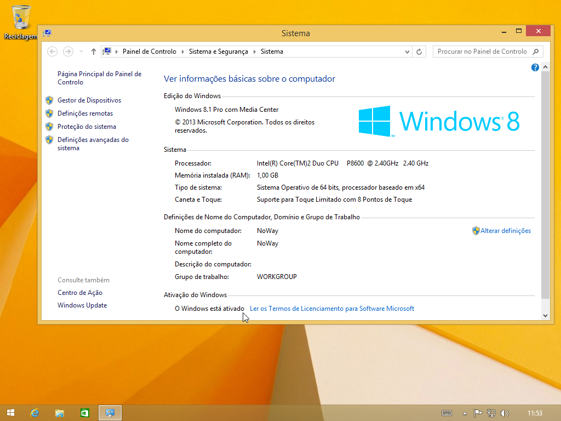Open the Start button on taskbar
Screen dimensions: 561x421
(11, 413)
